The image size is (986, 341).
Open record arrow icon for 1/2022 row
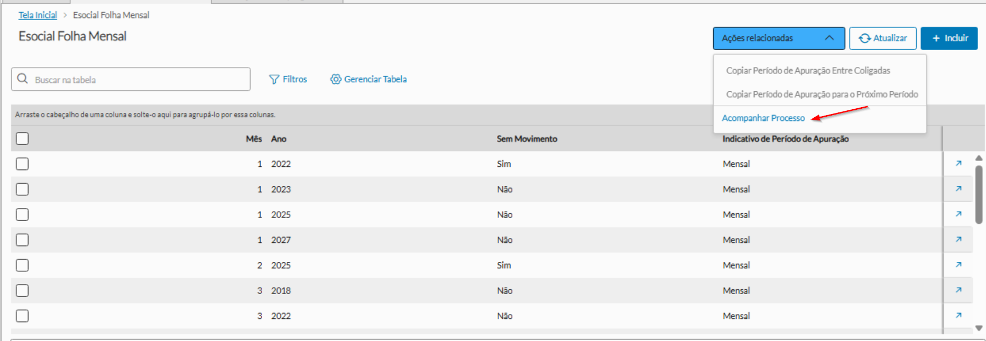[958, 164]
